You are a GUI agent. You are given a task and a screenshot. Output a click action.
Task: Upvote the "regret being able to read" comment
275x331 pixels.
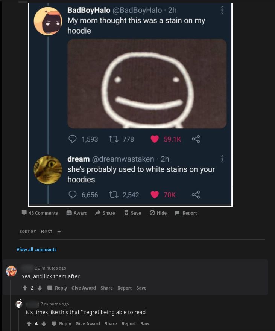29,324
